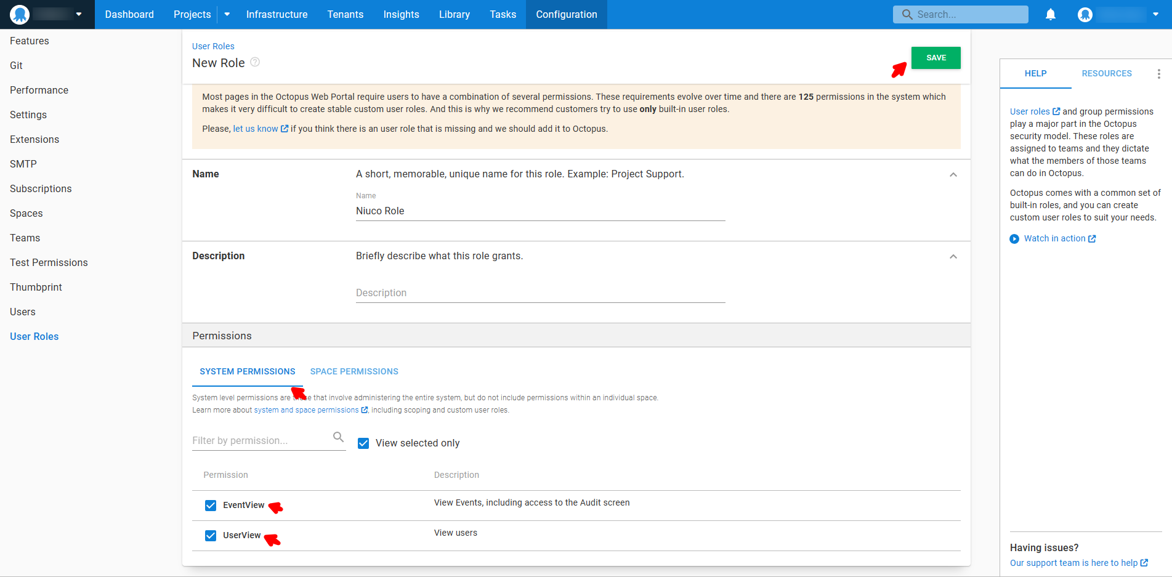This screenshot has height=577, width=1172.
Task: Open Users in the sidebar
Action: (23, 312)
